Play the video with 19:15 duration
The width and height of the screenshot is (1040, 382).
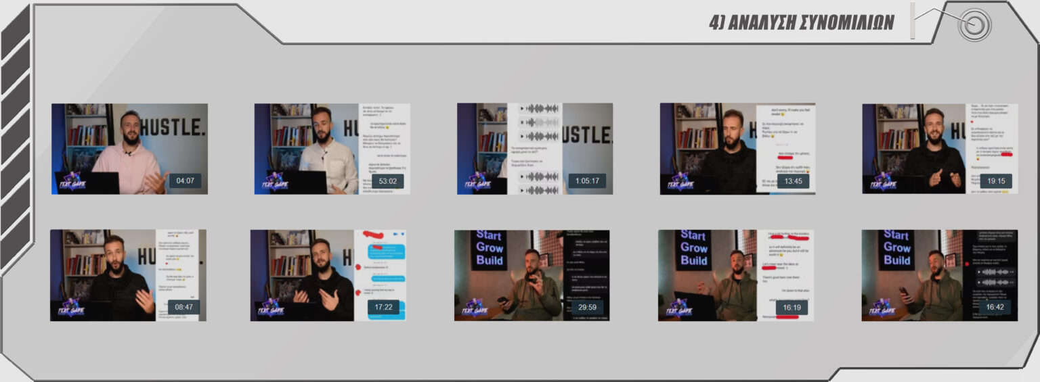(x=940, y=149)
